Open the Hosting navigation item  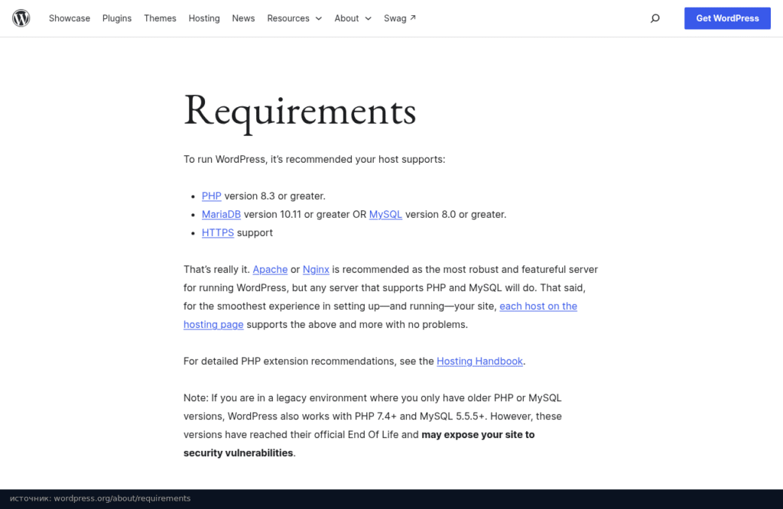coord(203,18)
